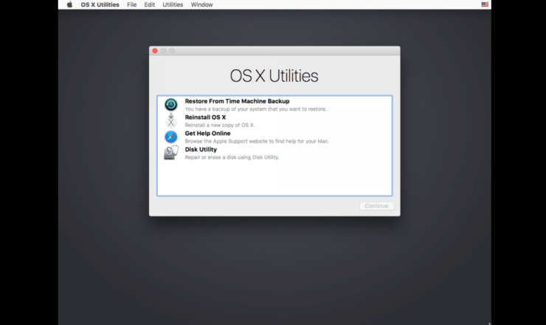The width and height of the screenshot is (546, 325).
Task: Click 'You have a backup of your system' description
Action: [255, 109]
